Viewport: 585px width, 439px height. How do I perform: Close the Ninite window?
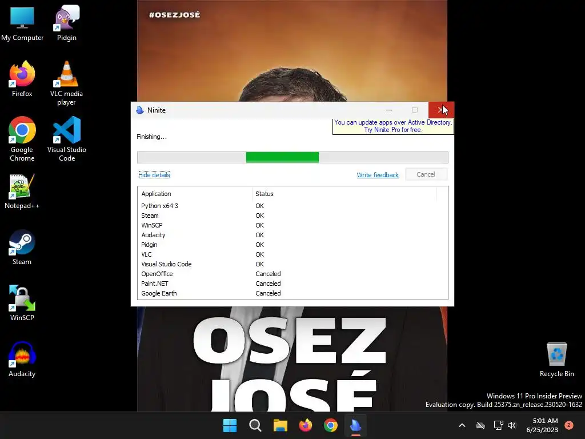[441, 110]
